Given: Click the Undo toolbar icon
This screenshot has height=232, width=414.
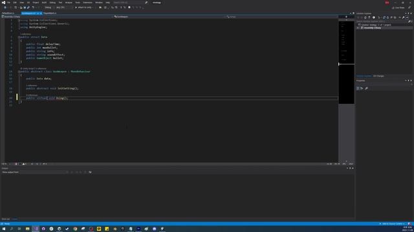Looking at the screenshot, I should click(33, 7).
